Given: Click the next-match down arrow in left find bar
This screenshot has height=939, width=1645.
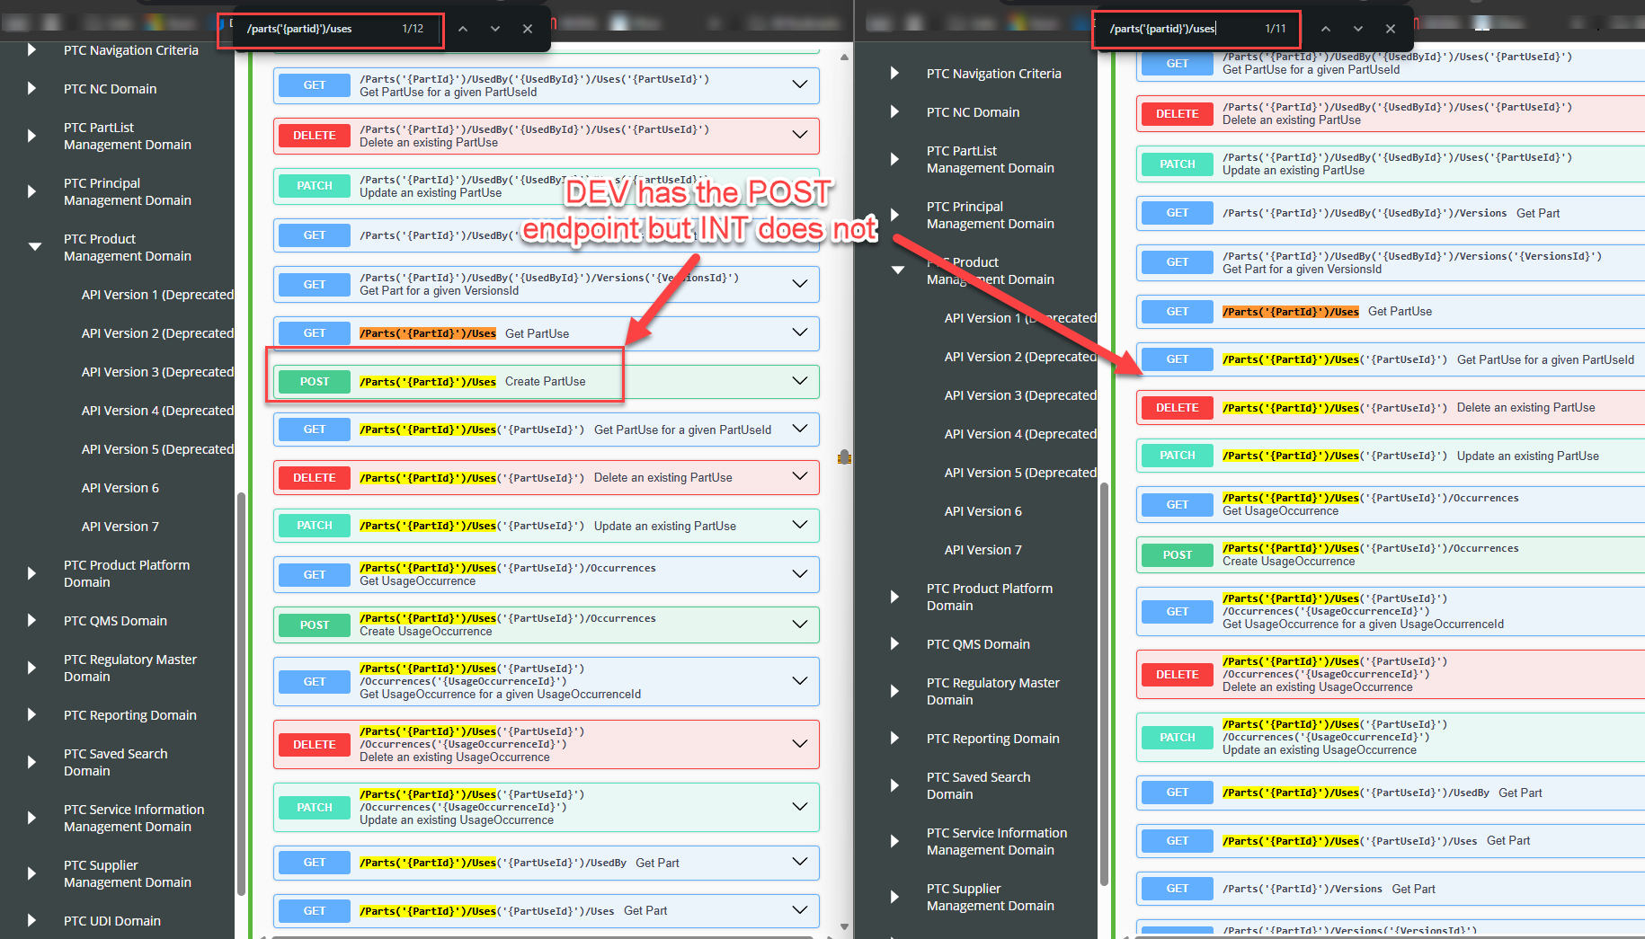Looking at the screenshot, I should tap(494, 28).
